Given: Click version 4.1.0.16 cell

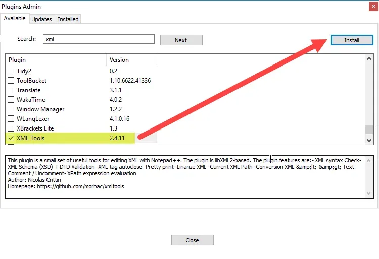Looking at the screenshot, I should tap(119, 119).
